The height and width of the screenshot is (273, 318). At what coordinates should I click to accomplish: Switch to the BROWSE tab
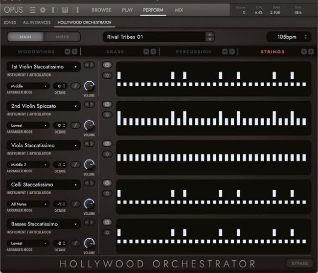coord(101,10)
